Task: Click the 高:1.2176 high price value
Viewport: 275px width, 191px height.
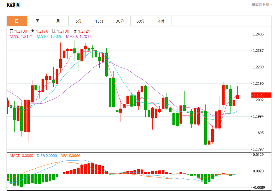Action: tap(39, 31)
